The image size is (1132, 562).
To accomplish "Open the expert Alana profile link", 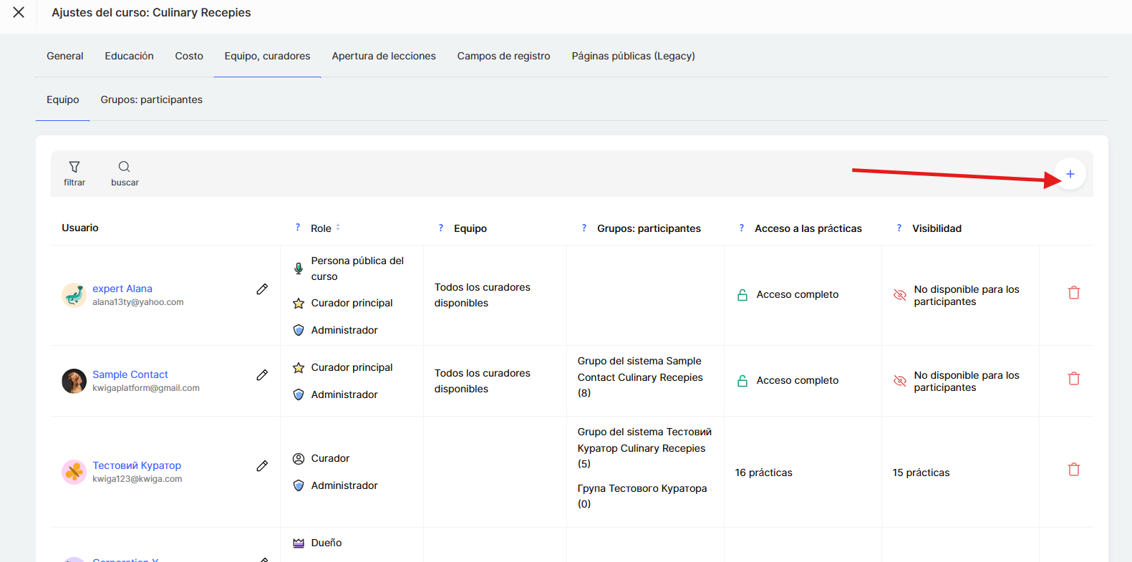I will (x=122, y=289).
